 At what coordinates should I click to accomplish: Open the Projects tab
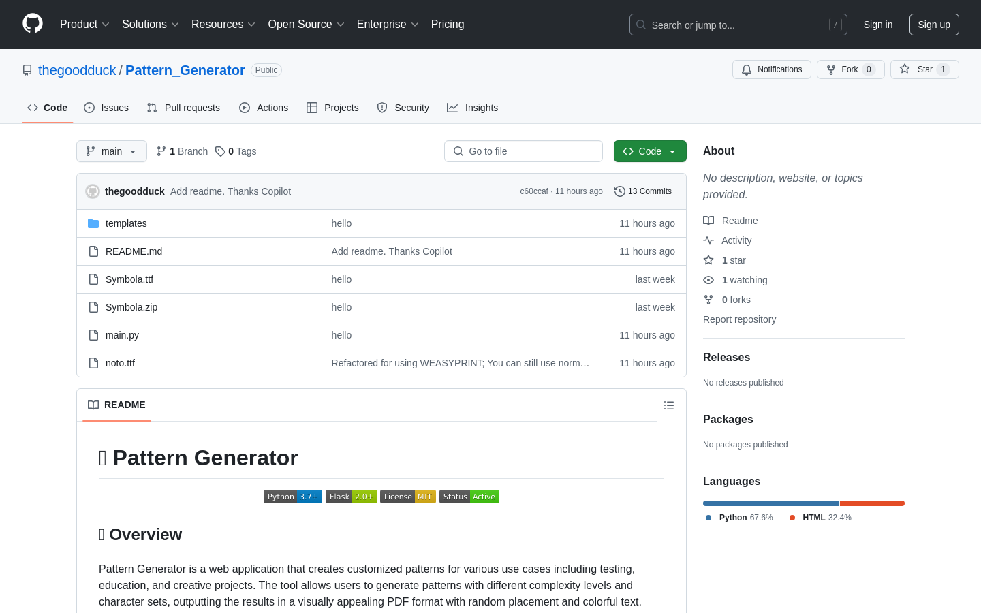332,108
